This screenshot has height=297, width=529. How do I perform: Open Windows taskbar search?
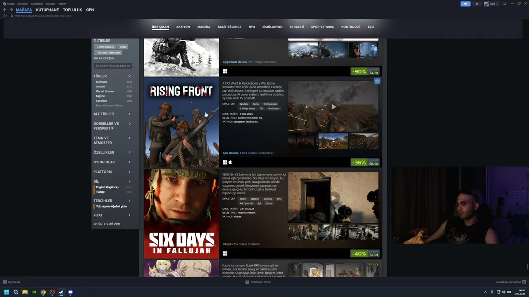pyautogui.click(x=16, y=292)
